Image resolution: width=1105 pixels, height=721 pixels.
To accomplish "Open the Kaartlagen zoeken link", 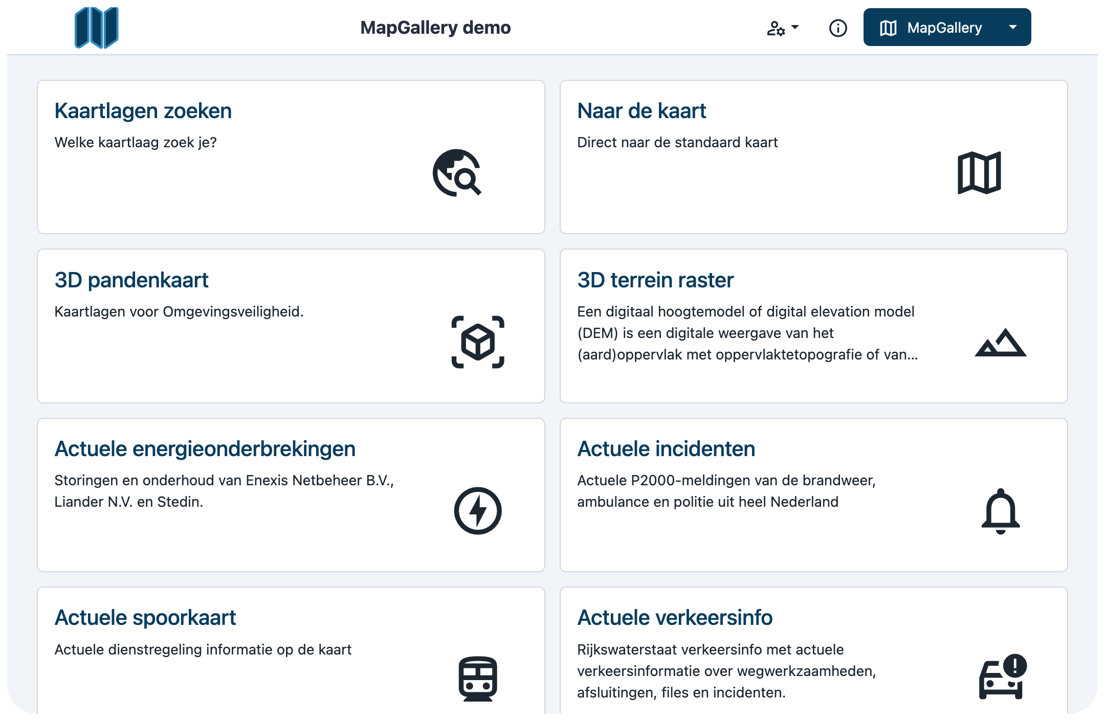I will click(143, 111).
